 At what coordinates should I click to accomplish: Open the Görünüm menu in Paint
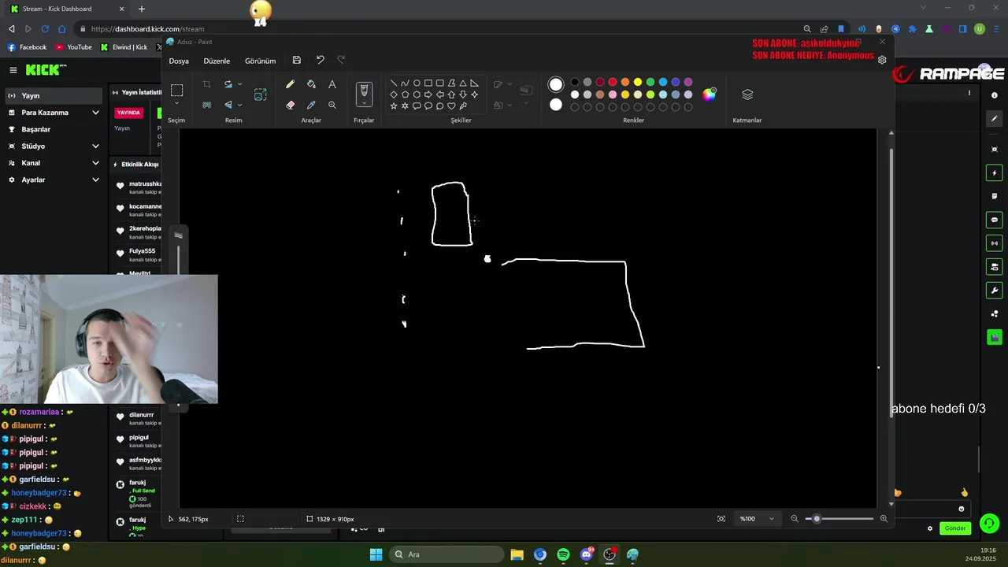(x=260, y=61)
